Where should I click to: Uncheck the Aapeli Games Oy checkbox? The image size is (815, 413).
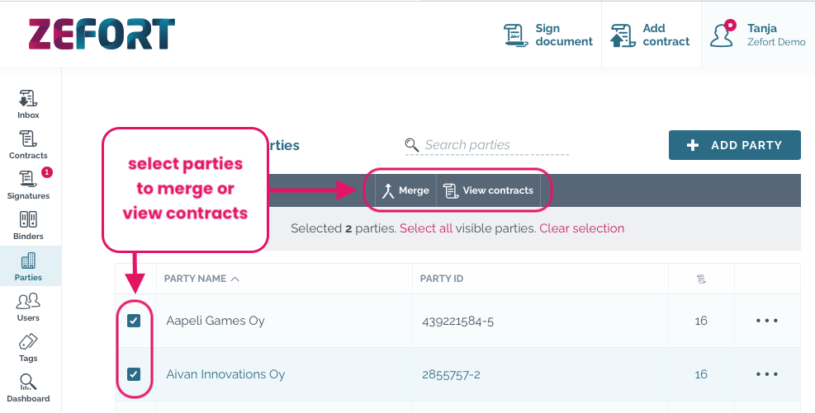134,321
